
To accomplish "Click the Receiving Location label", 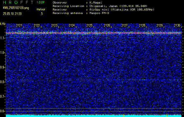I will (68, 6).
